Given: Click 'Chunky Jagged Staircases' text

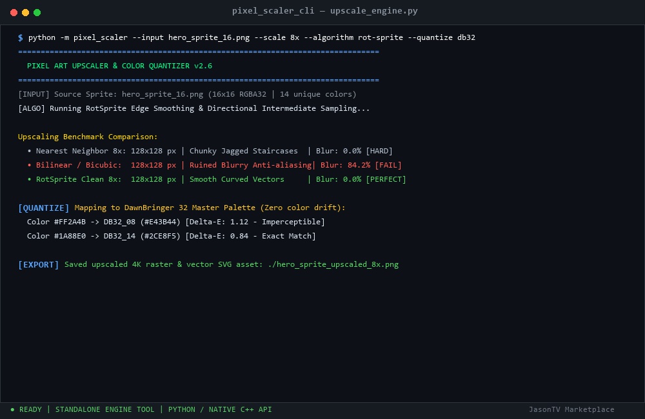Looking at the screenshot, I should 244,151.
